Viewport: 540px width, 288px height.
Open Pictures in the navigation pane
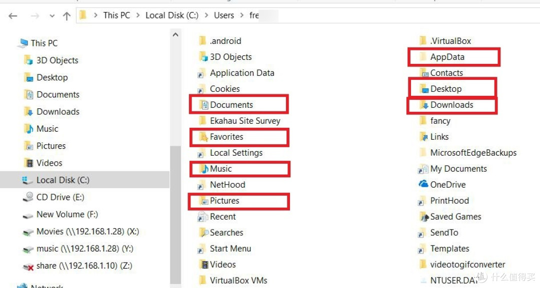coord(45,146)
